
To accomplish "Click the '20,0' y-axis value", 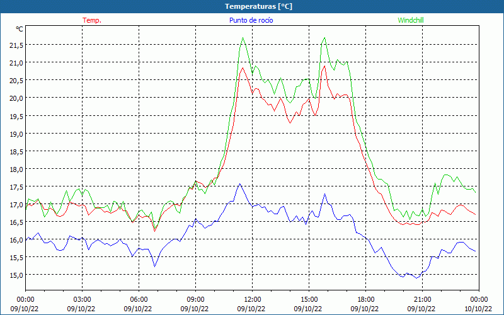I will click(16, 98).
